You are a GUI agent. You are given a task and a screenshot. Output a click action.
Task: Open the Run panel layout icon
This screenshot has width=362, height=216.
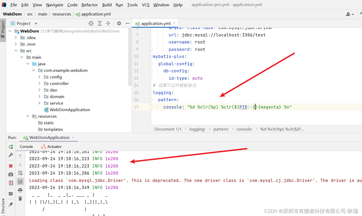11,194
